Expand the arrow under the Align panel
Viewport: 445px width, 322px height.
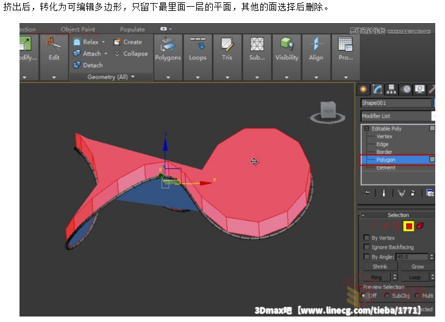(x=316, y=77)
